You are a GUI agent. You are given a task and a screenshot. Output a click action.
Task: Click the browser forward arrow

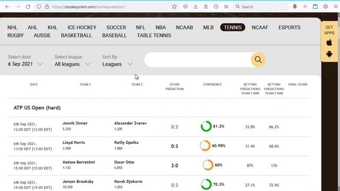pos(18,7)
